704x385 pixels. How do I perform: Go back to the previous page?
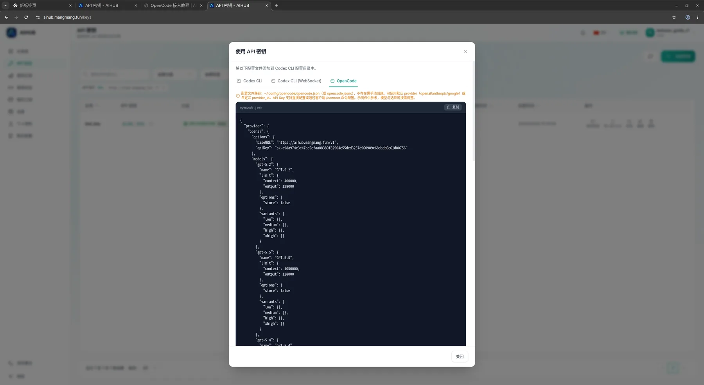coord(6,17)
